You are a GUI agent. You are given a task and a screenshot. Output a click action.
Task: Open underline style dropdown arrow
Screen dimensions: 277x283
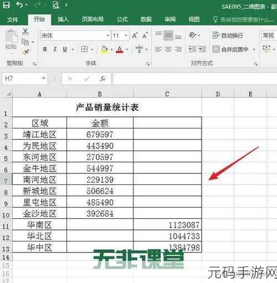73,49
